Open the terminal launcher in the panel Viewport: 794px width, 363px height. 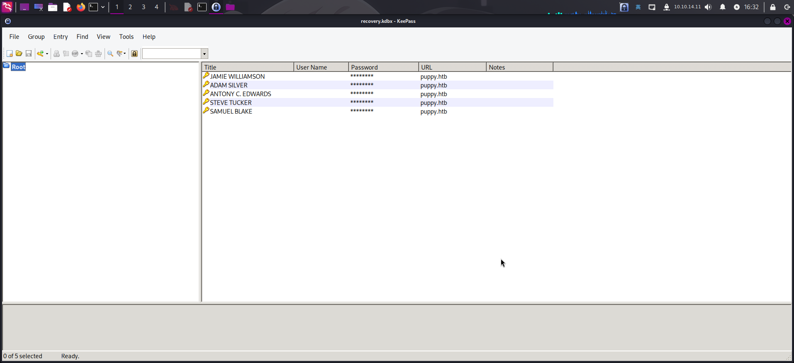click(93, 7)
